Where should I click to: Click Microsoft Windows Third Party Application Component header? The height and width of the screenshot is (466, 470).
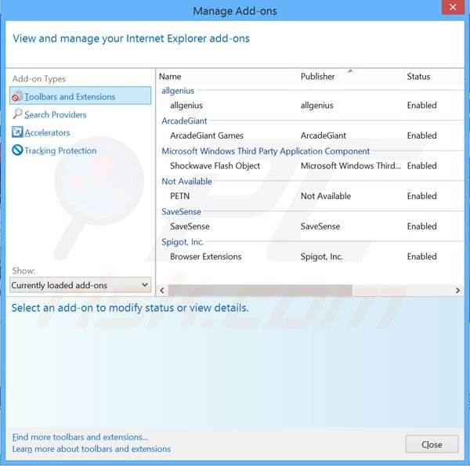click(266, 151)
